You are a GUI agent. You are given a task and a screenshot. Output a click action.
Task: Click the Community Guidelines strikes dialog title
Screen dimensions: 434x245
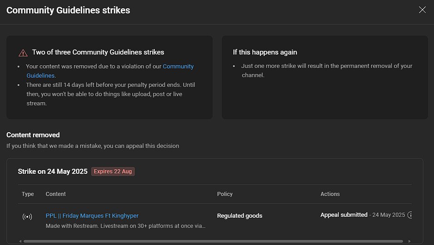tap(68, 10)
